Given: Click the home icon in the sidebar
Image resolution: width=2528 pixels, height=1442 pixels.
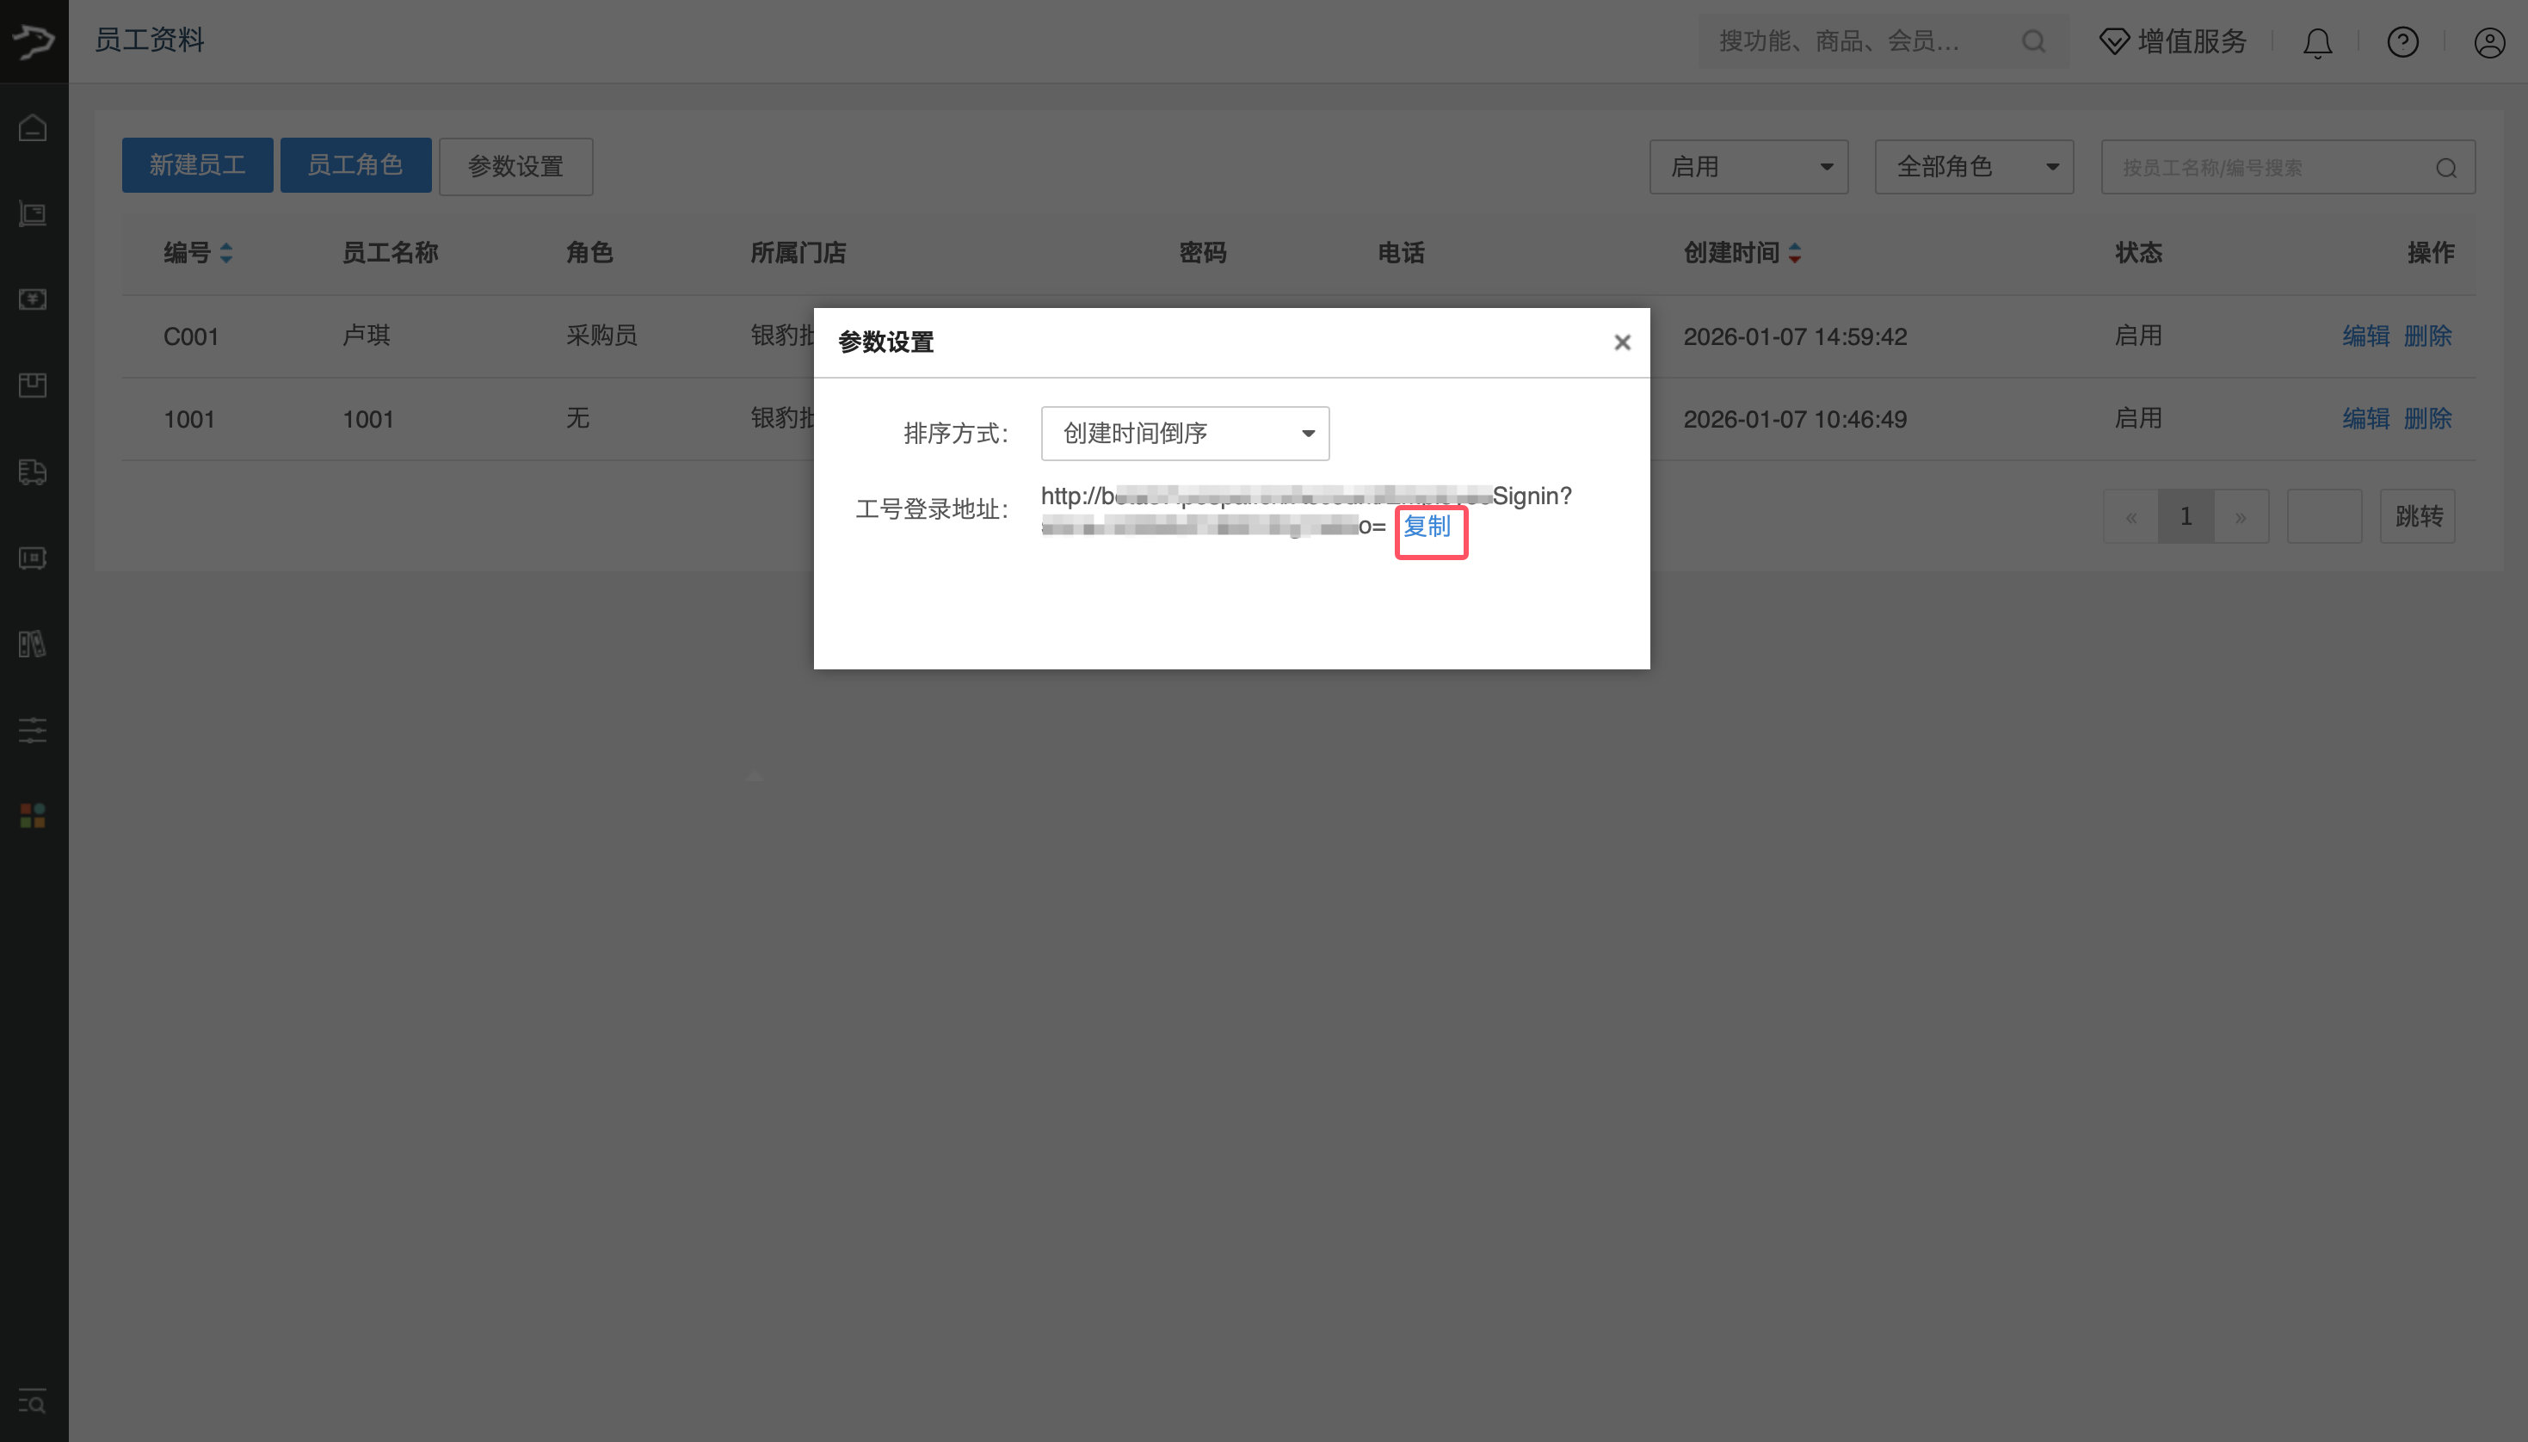Looking at the screenshot, I should [33, 127].
